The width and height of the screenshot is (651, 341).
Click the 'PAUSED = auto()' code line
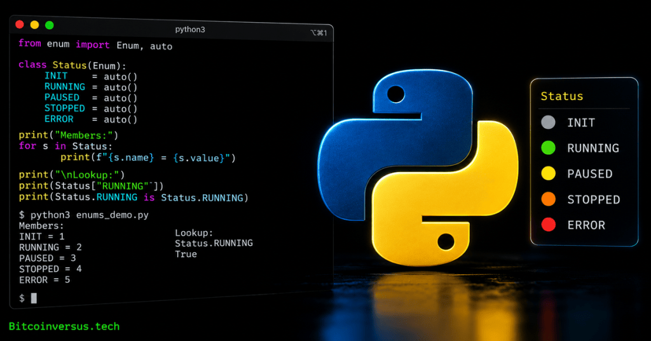(x=91, y=98)
